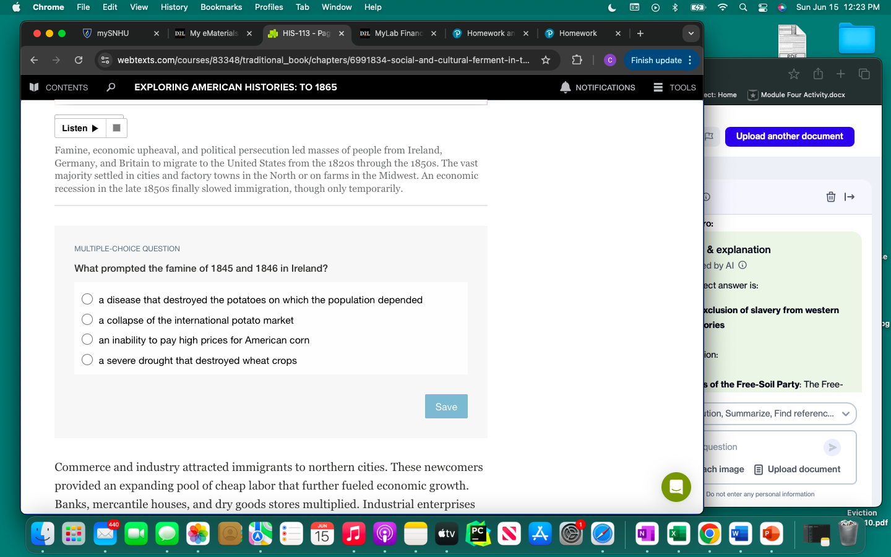The height and width of the screenshot is (557, 891).
Task: Click the Save button under the question
Action: 446,407
